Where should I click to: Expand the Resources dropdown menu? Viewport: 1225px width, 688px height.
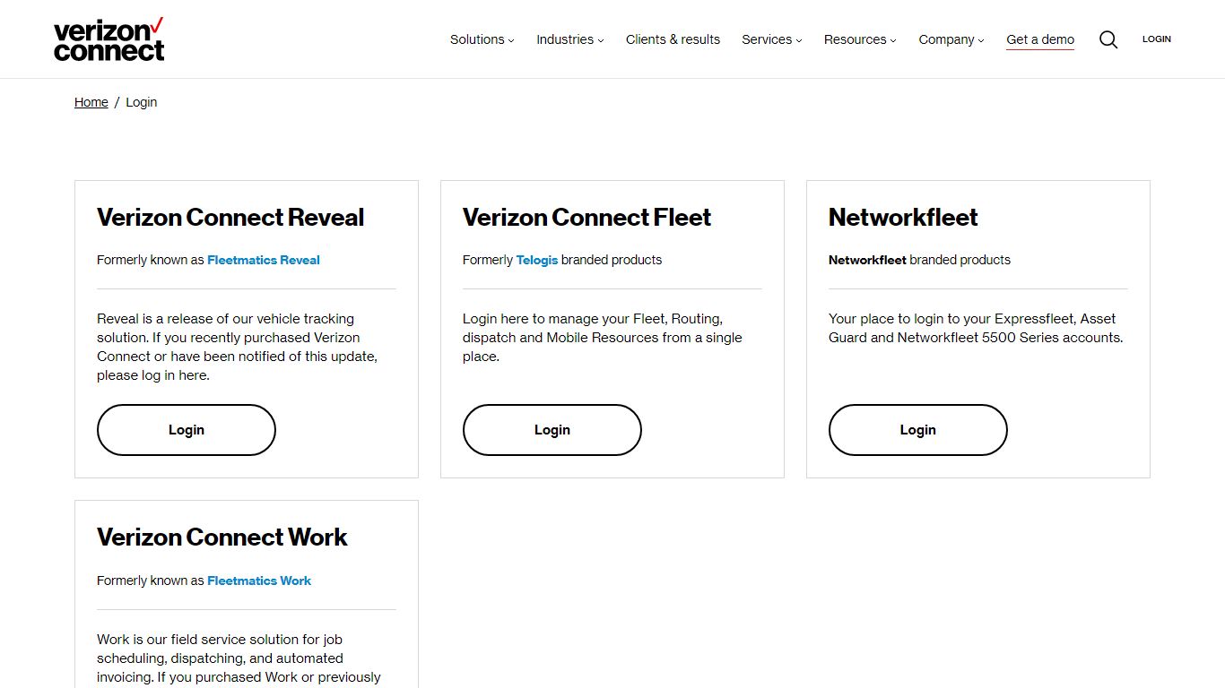point(861,39)
